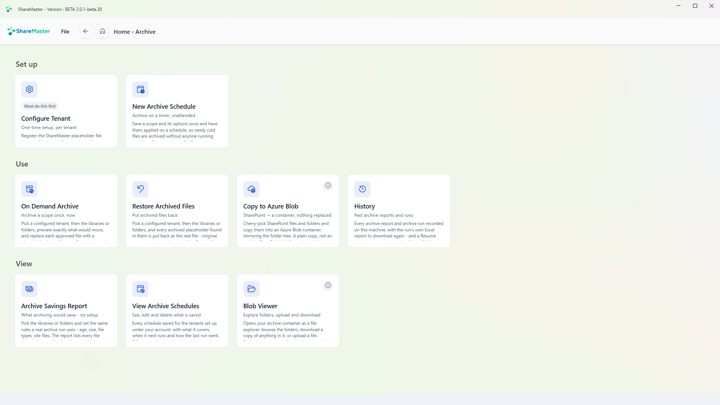
Task: Open the File menu
Action: pos(65,31)
